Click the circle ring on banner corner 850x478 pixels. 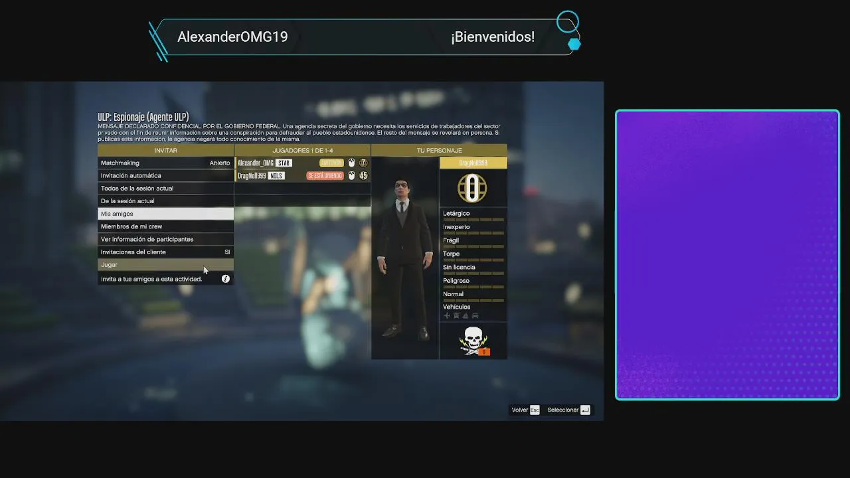(568, 21)
